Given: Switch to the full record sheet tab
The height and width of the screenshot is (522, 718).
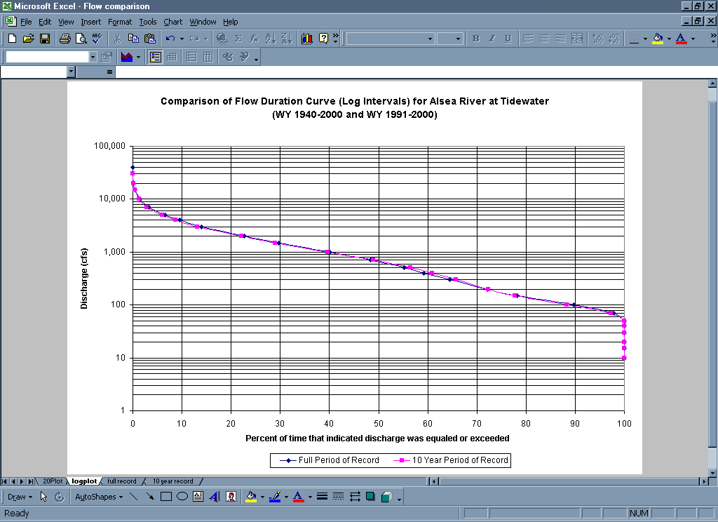Looking at the screenshot, I should point(122,481).
